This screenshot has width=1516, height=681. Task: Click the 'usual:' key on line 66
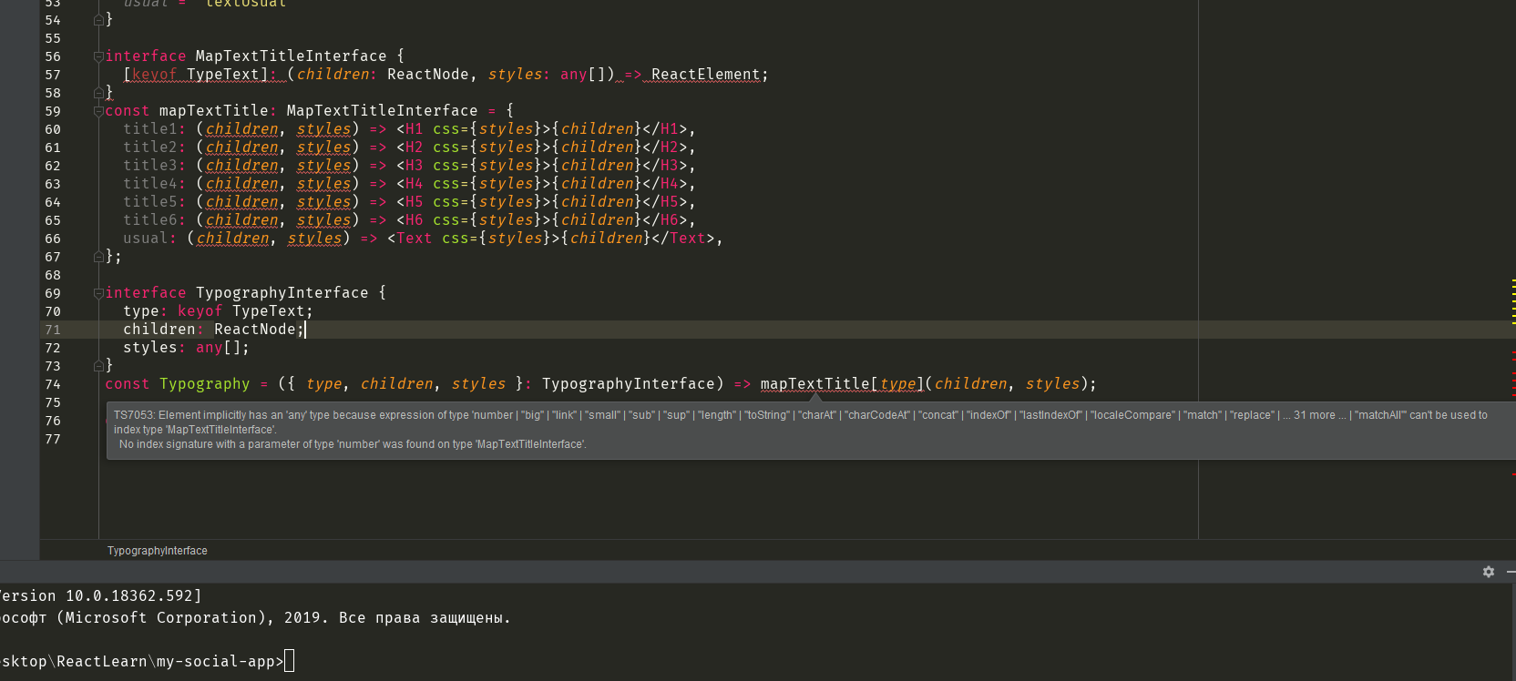tap(150, 239)
